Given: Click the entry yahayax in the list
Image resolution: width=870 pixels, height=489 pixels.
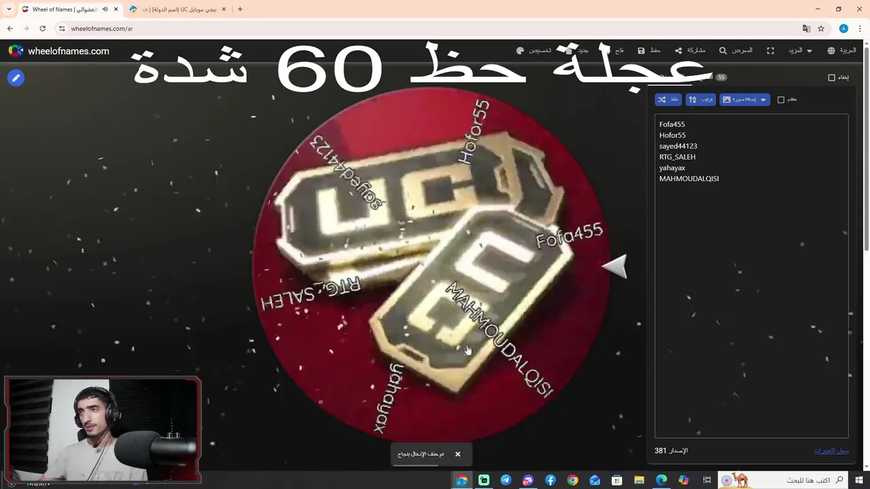Looking at the screenshot, I should [x=672, y=168].
